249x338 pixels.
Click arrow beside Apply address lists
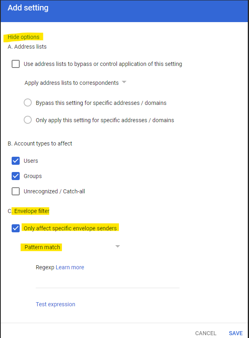tap(124, 82)
